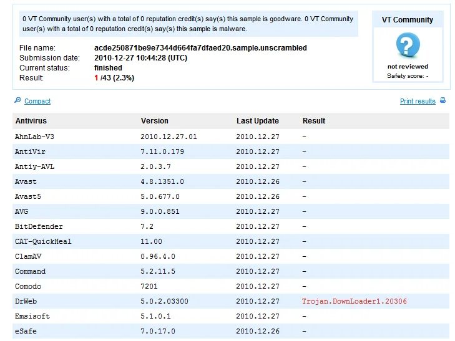Click version 7.0.17.0 of eSafe
The image size is (455, 341).
[x=158, y=331]
